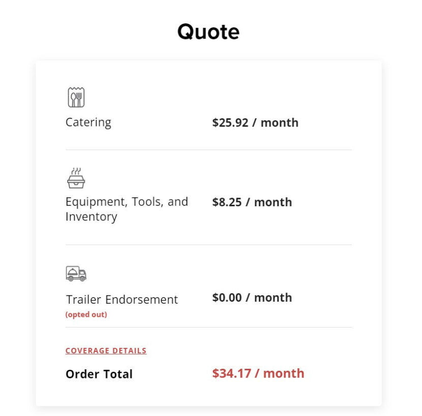Click the Catering utensils icon

click(x=76, y=97)
